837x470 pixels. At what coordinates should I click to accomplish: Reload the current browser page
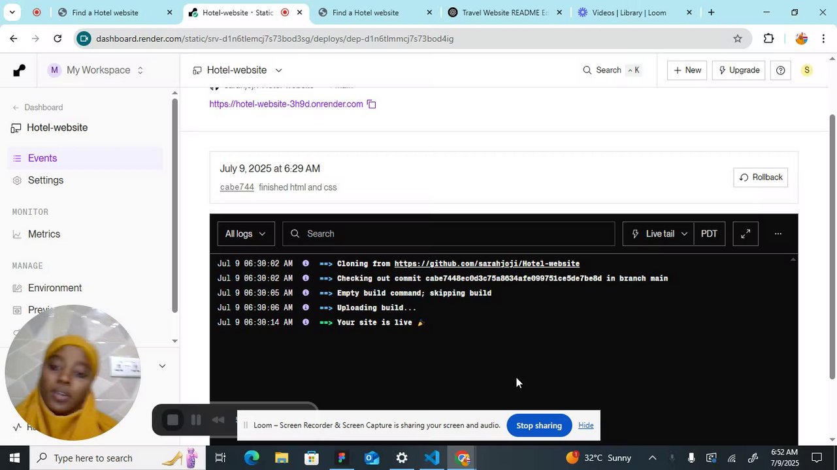(57, 39)
